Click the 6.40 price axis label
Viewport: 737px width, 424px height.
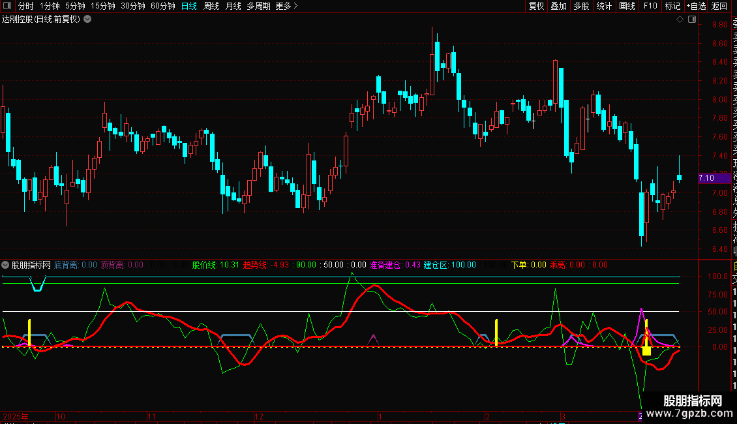point(719,249)
